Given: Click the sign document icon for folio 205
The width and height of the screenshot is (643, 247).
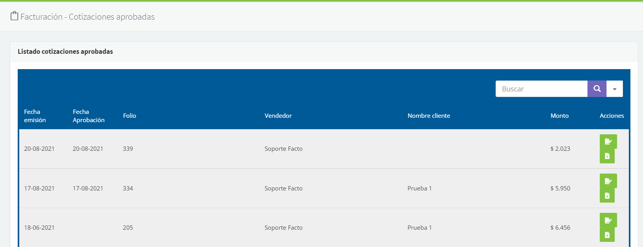Looking at the screenshot, I should [608, 220].
